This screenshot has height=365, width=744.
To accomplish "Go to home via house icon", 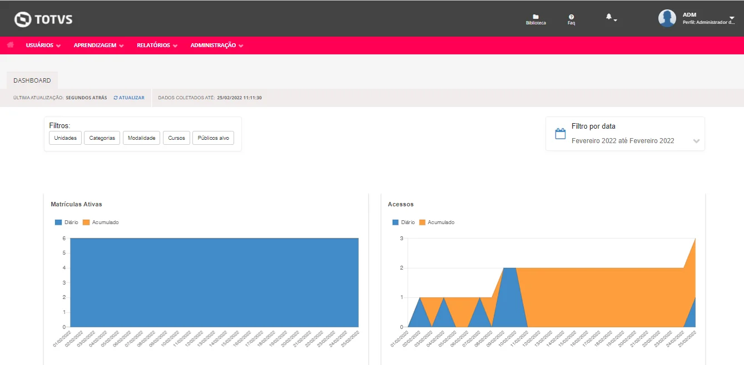I will point(11,45).
